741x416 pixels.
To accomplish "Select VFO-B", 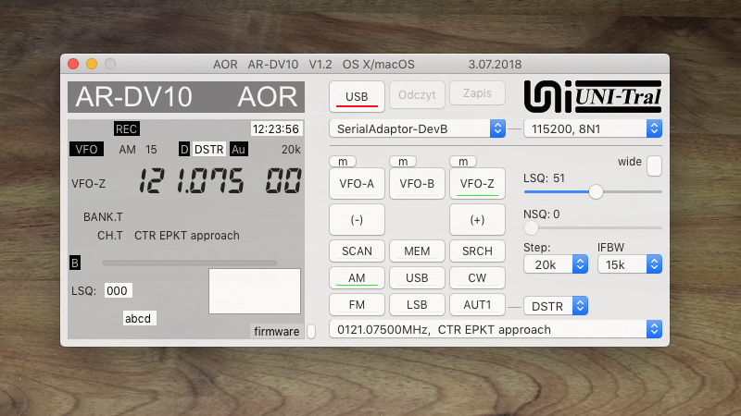I will [x=417, y=183].
